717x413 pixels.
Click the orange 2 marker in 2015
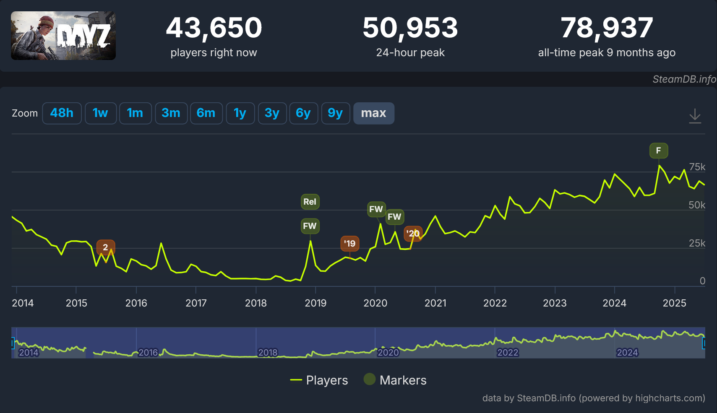point(105,247)
